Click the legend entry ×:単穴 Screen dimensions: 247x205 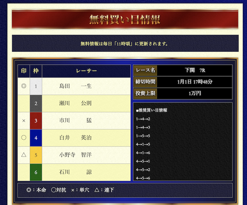pos(80,190)
